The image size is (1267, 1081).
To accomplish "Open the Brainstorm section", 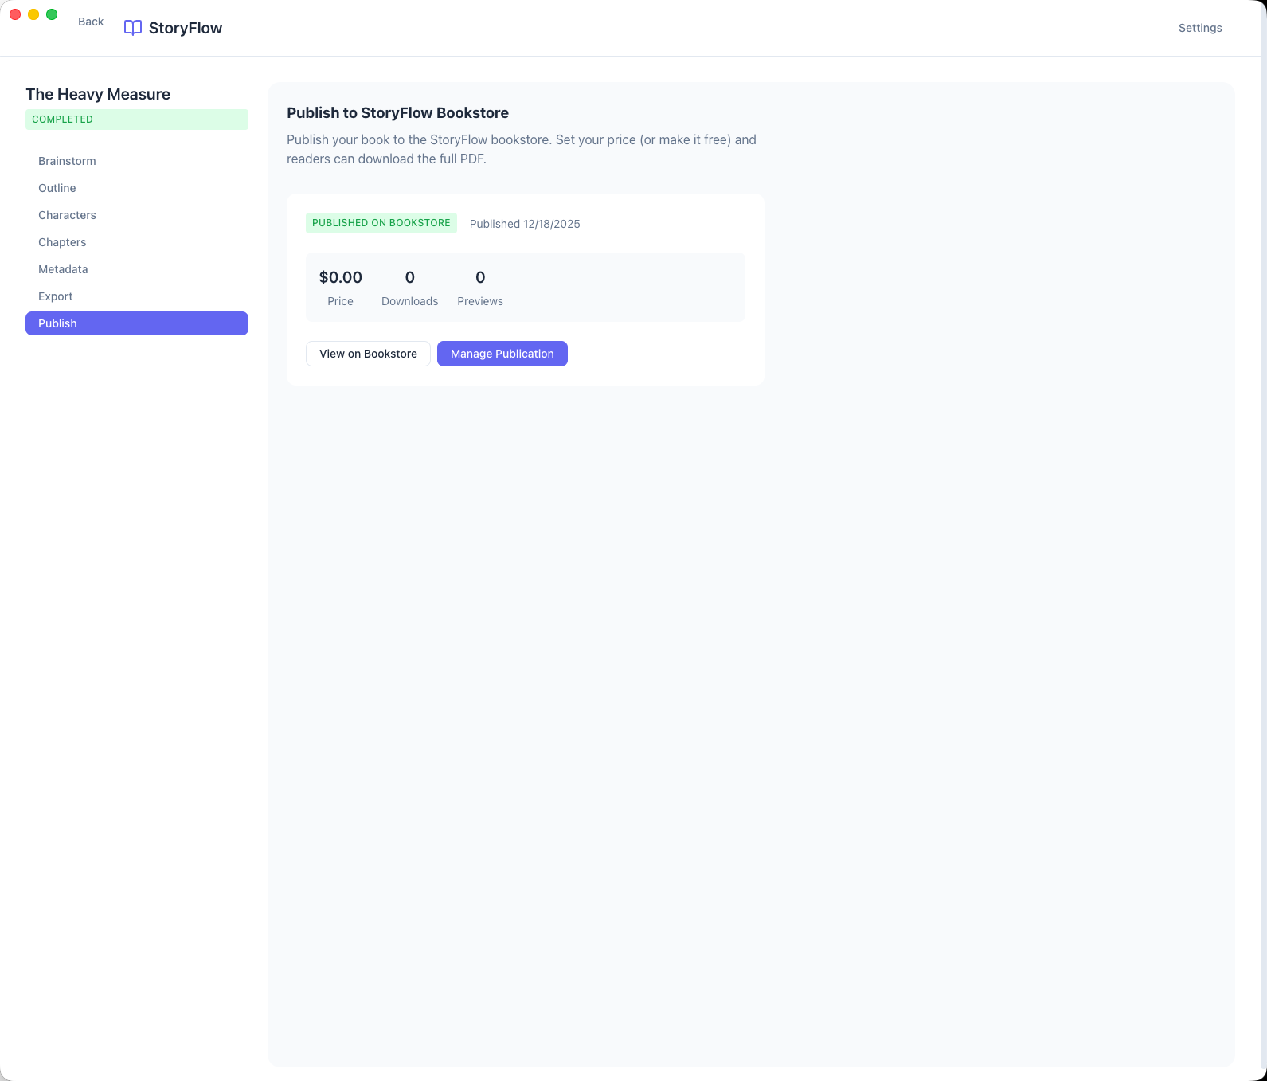I will [67, 161].
